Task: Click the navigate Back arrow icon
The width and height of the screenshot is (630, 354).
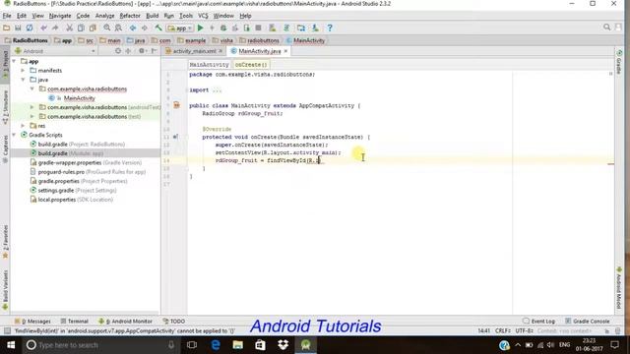Action: click(133, 28)
